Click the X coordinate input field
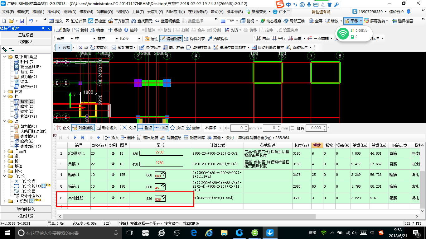The height and width of the screenshot is (239, 426). click(x=240, y=128)
